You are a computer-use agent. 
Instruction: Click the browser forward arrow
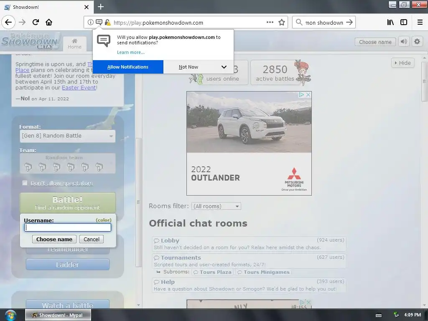tap(22, 23)
